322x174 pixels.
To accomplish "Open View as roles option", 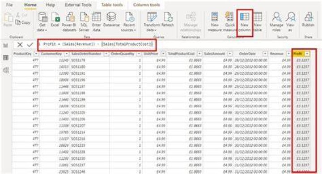I will (x=290, y=22).
